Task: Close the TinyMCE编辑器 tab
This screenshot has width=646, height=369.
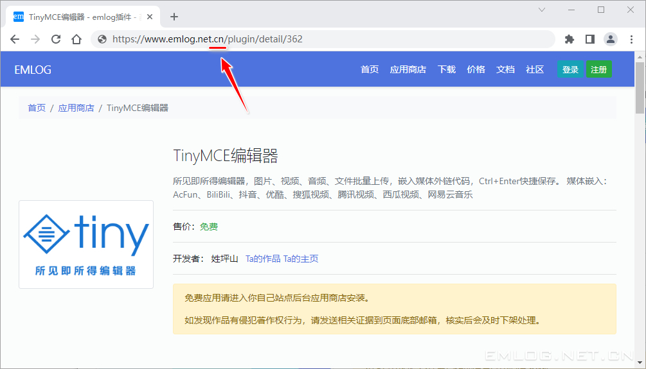Action: click(x=150, y=17)
